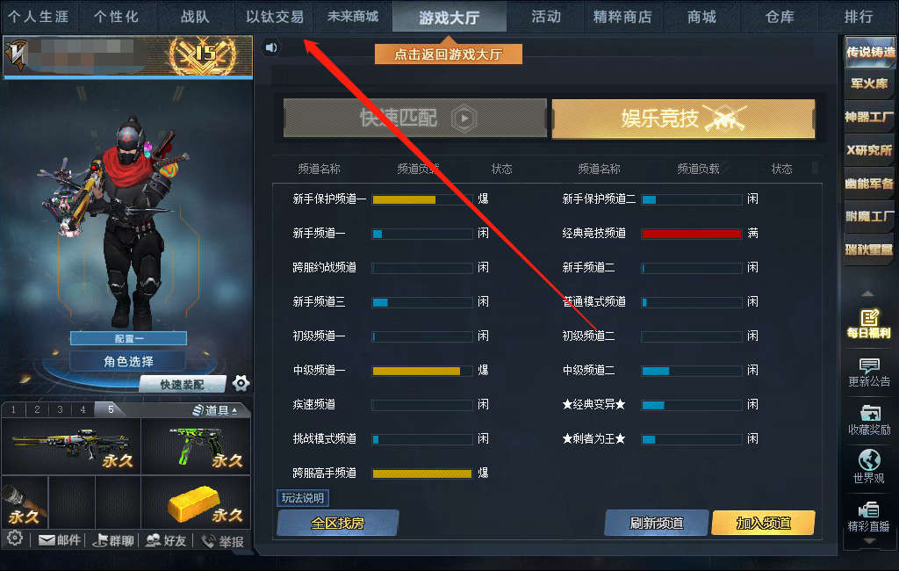Viewport: 899px width, 571px height.
Task: Open the 更新公告 announcement icon
Action: click(868, 372)
